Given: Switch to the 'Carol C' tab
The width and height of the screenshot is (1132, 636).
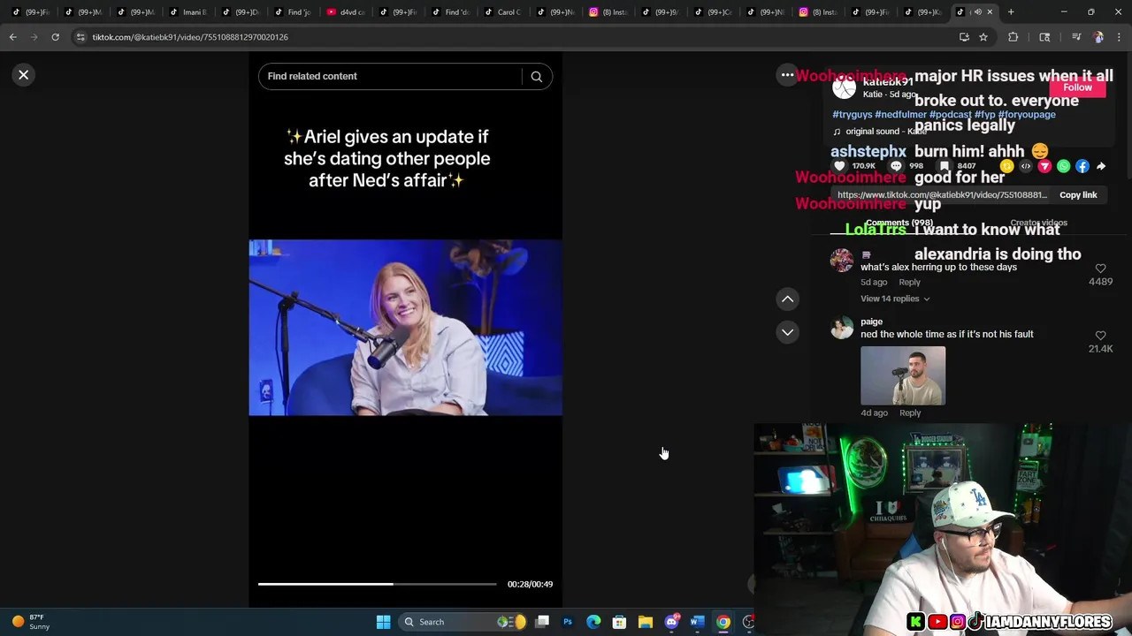Looking at the screenshot, I should 503,12.
